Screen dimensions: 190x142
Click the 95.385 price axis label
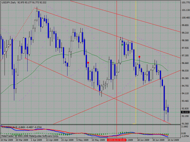[x=186, y=78]
